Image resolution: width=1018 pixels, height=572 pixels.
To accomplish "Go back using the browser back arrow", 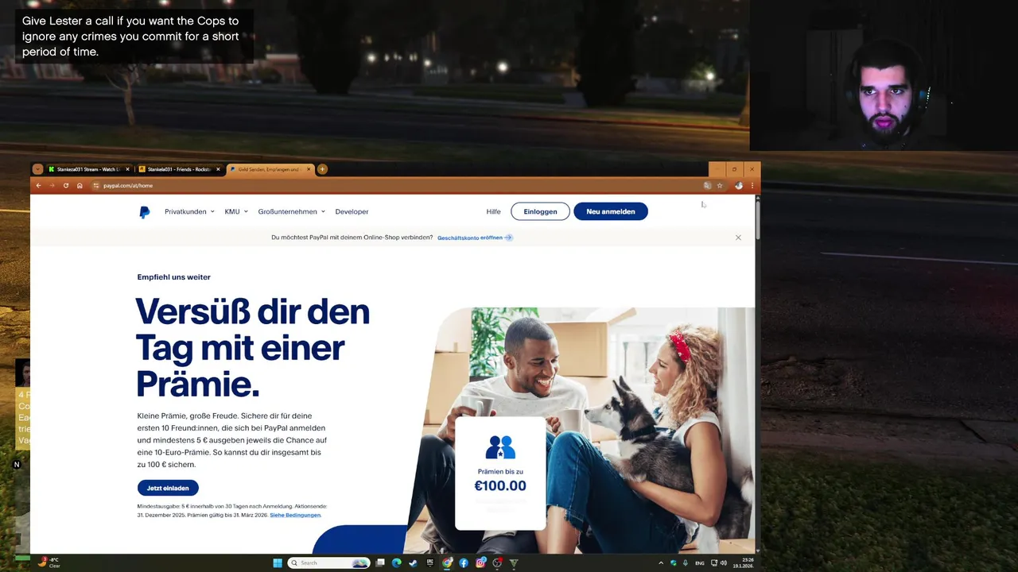I will (x=38, y=186).
